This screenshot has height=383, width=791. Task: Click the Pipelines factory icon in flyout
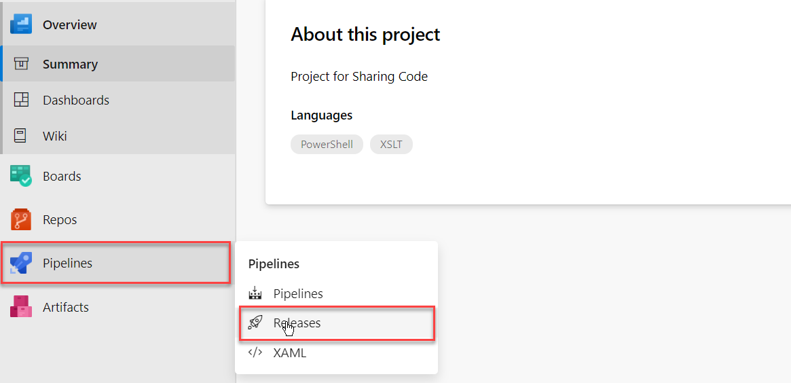click(x=255, y=293)
